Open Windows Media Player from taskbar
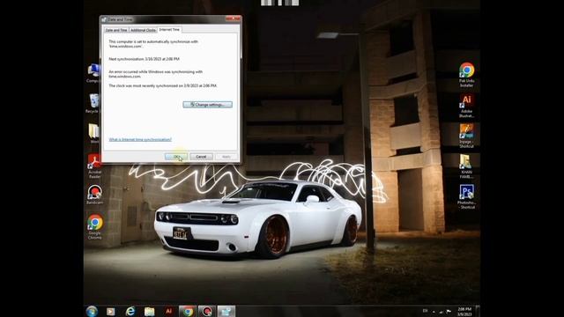 click(x=111, y=311)
